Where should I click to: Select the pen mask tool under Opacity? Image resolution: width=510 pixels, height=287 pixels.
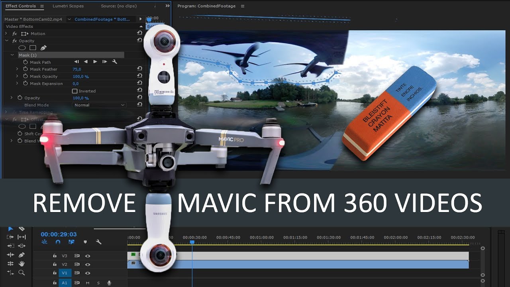pyautogui.click(x=43, y=48)
